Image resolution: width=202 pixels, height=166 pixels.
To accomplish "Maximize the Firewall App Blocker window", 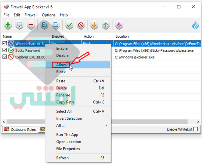I will (178, 7).
